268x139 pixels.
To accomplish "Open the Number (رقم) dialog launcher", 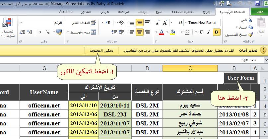I will pos(20,41).
